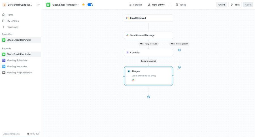255x137 pixels.
Task: Switch to the Tasks tab
Action: coord(181,5)
